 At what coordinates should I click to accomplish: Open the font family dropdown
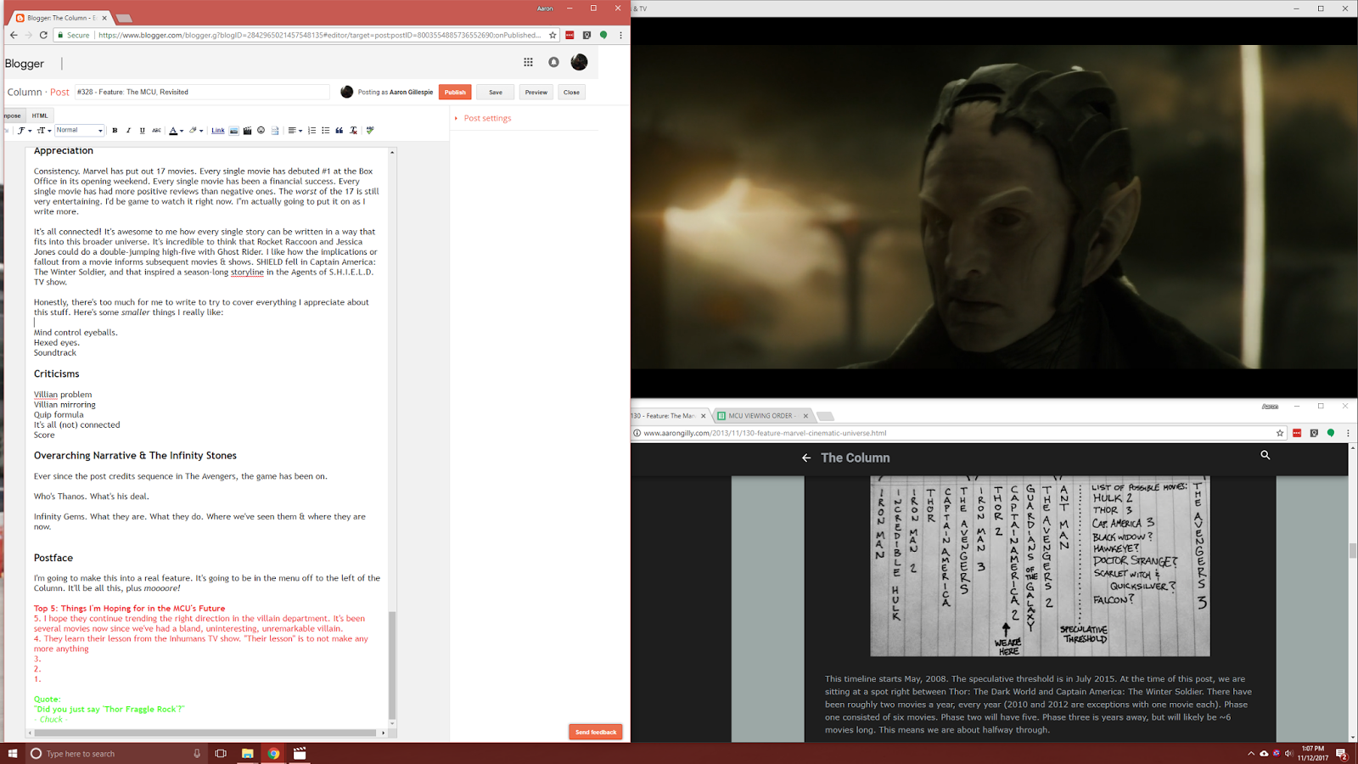pyautogui.click(x=25, y=131)
